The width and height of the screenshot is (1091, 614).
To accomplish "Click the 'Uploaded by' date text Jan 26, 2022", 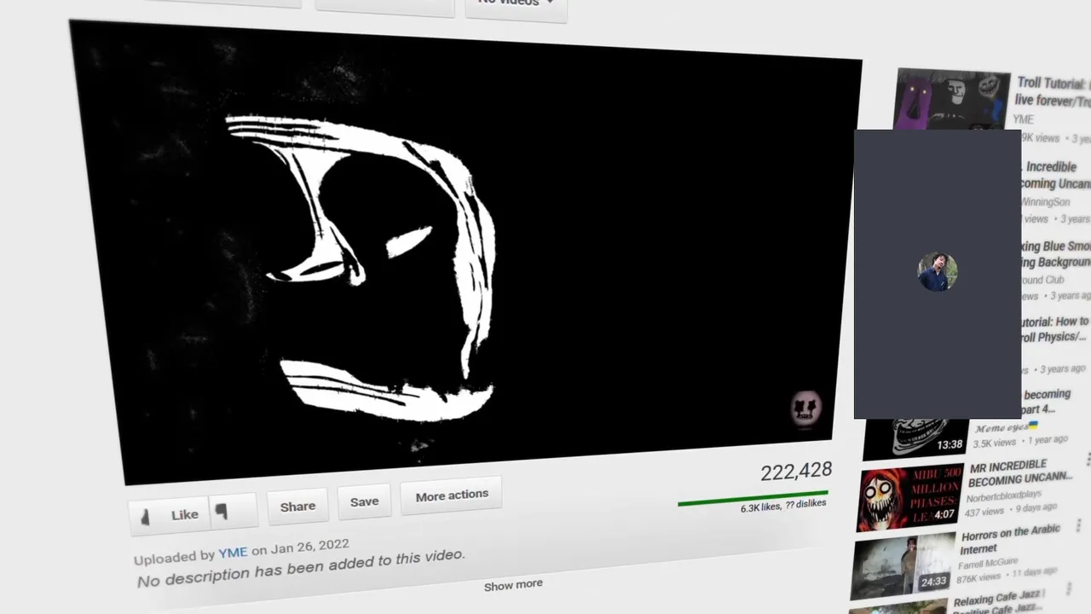I will [x=310, y=547].
